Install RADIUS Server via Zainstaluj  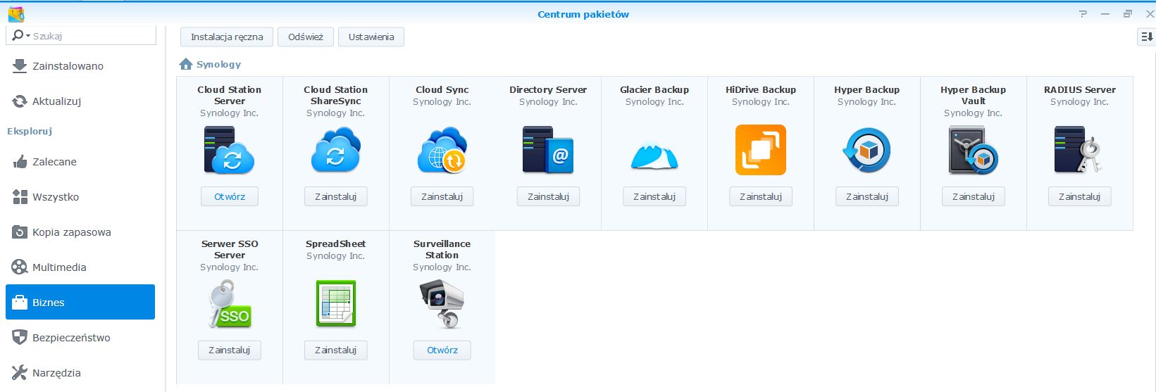1080,196
